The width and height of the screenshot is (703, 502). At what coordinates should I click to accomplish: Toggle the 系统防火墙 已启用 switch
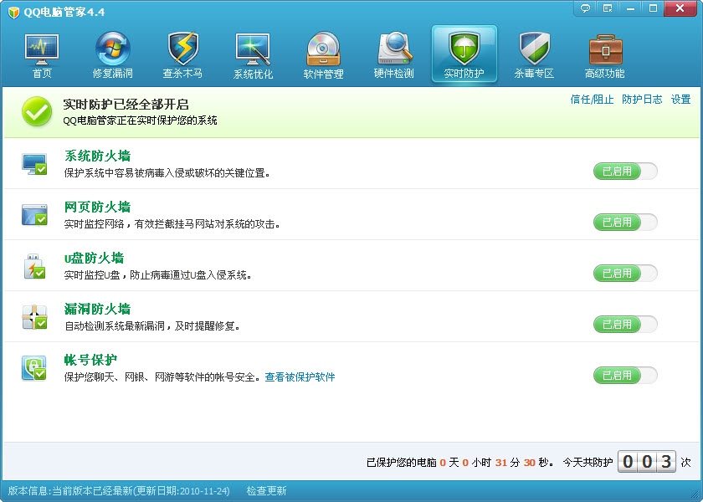[625, 172]
